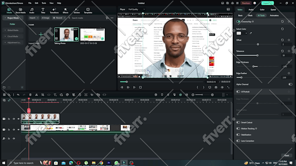Open the File menu
This screenshot has width=296, height=166.
[30, 3]
